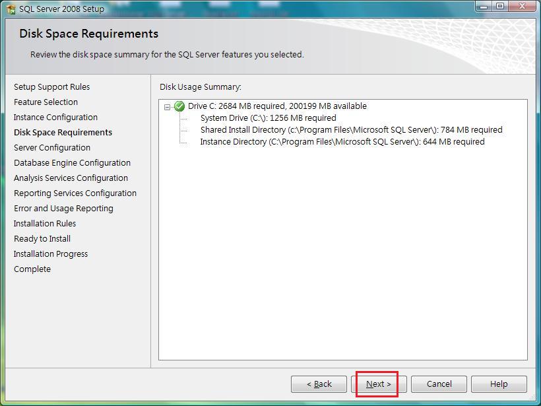The width and height of the screenshot is (541, 406).
Task: Click Instance Configuration step
Action: [x=55, y=118]
